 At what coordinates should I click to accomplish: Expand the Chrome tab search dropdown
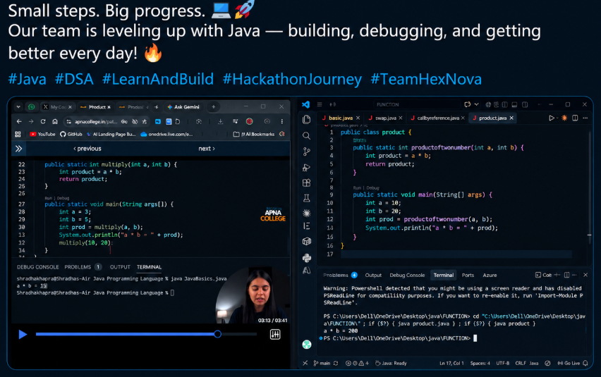point(18,107)
